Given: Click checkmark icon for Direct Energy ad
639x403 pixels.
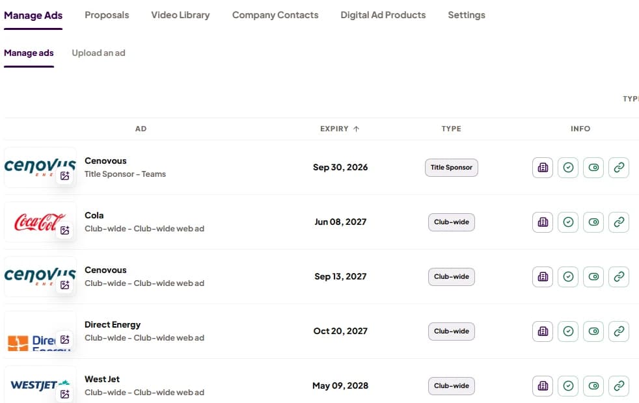Looking at the screenshot, I should (568, 331).
